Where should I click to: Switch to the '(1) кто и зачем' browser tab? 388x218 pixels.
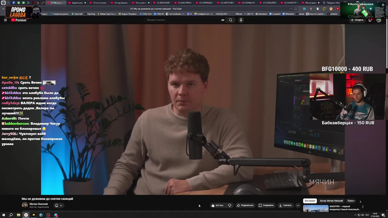98,3
